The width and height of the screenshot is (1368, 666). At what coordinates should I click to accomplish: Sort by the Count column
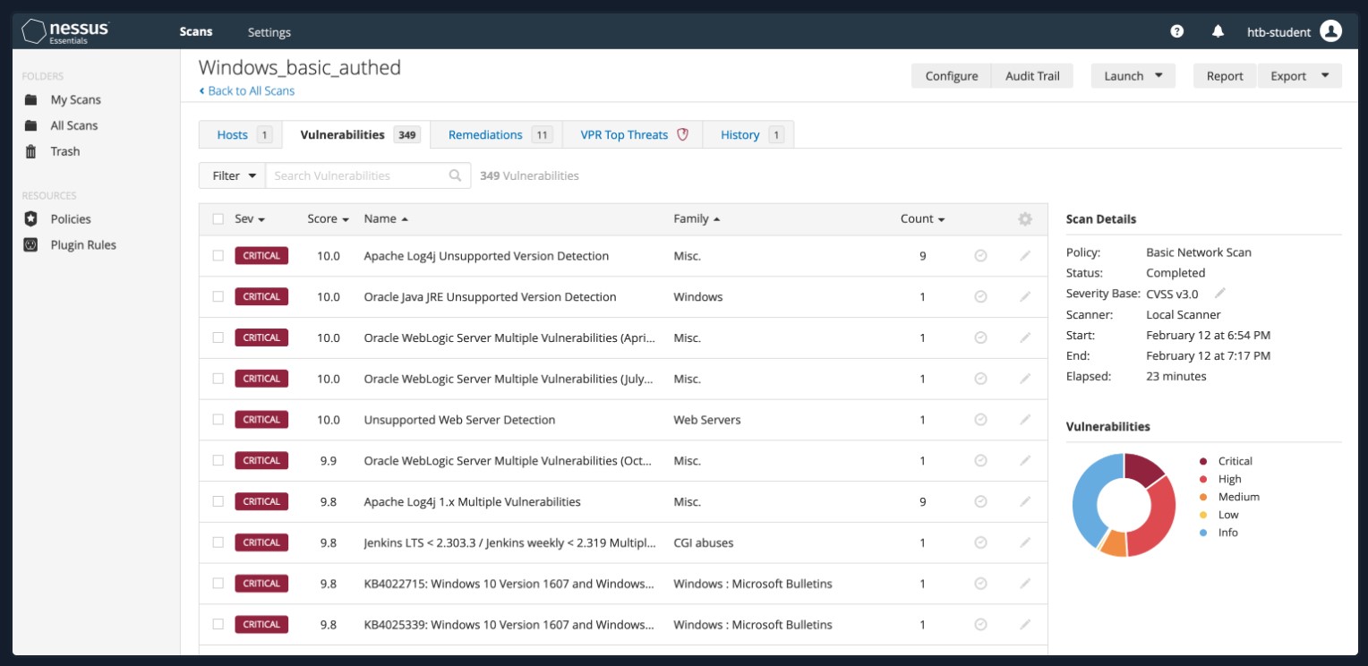point(923,218)
